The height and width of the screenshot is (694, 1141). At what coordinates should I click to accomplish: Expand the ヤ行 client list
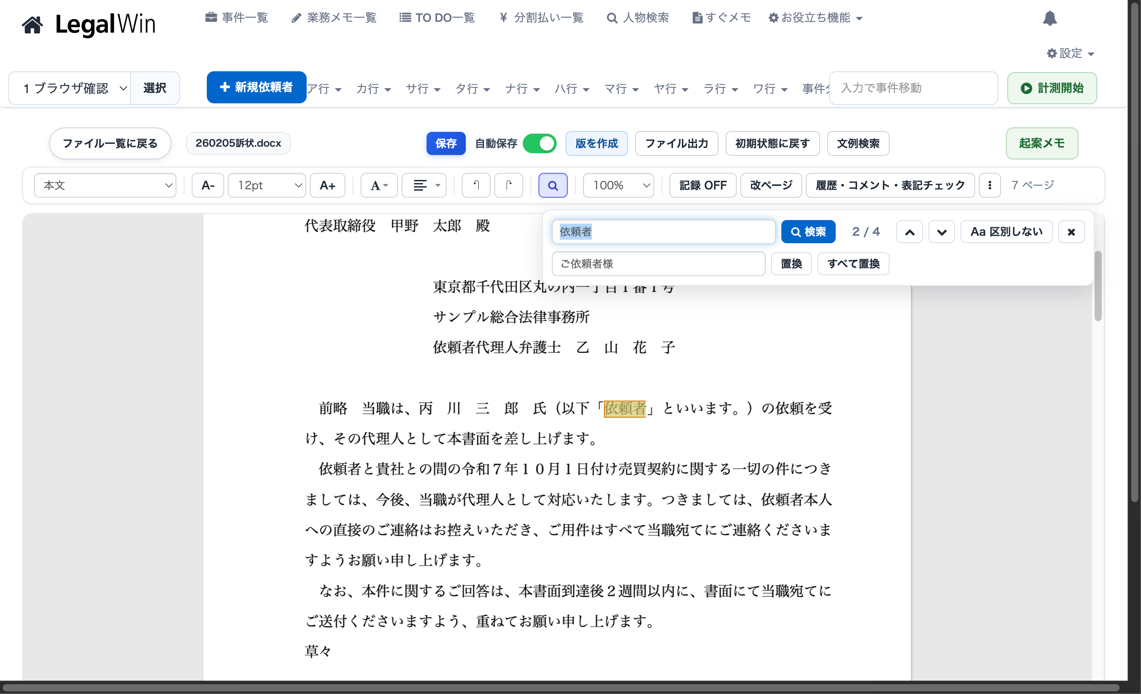(x=670, y=88)
